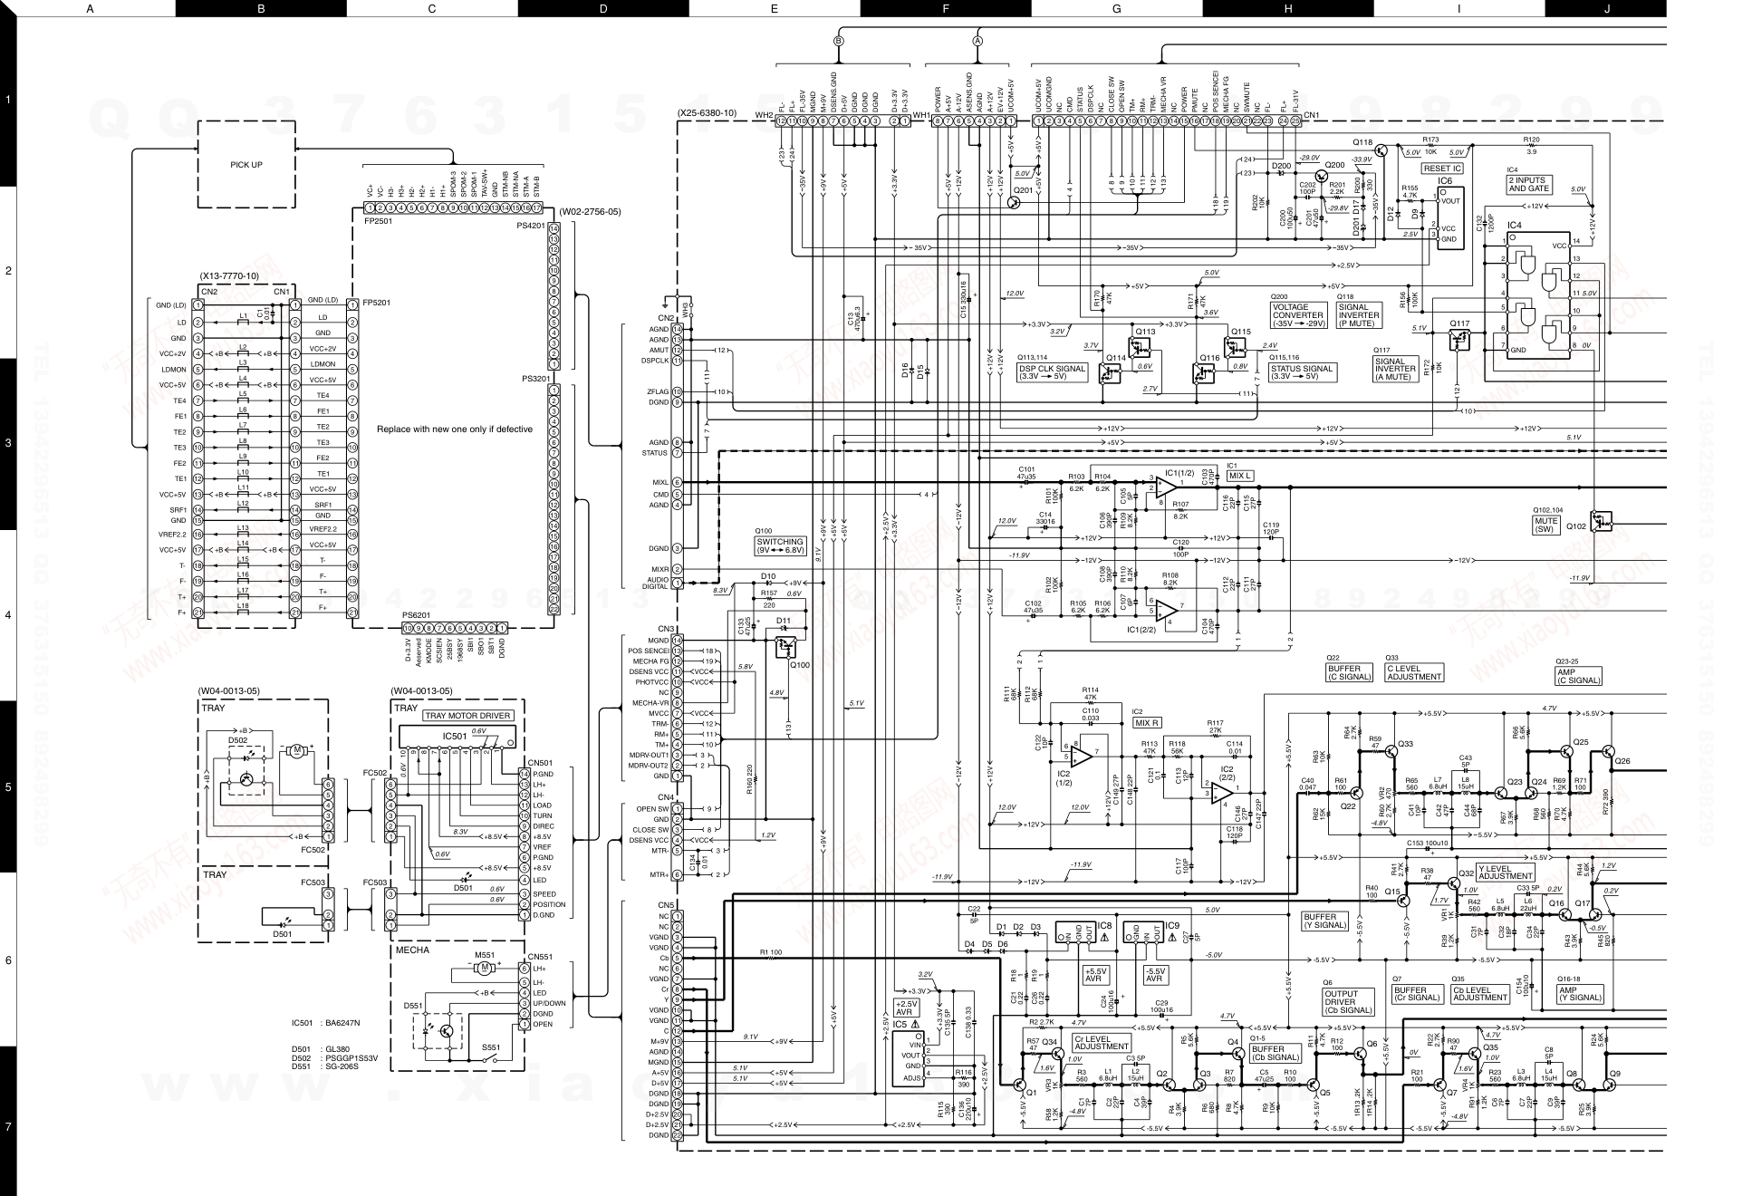Click the S551 switch symbol
The image size is (1752, 1196).
[x=489, y=1056]
